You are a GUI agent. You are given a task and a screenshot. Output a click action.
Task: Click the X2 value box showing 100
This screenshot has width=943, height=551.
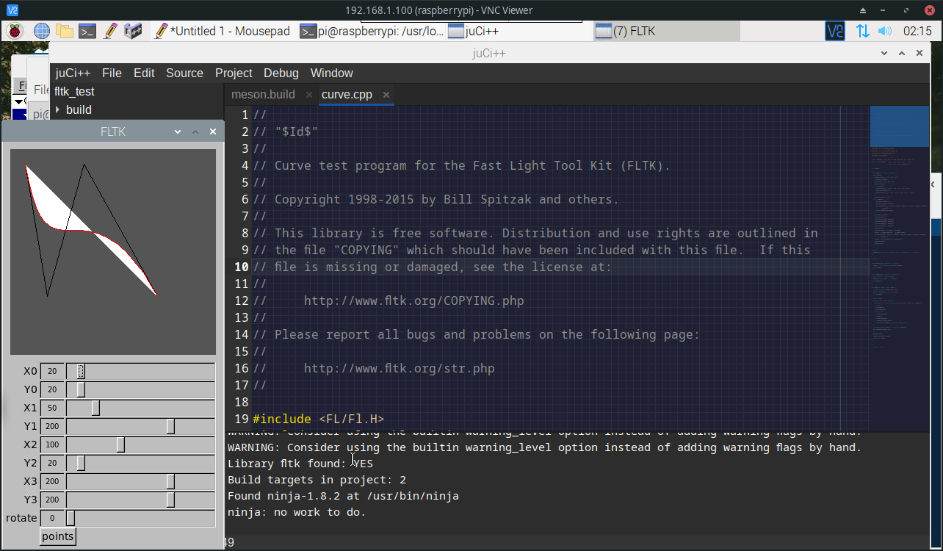click(x=52, y=445)
